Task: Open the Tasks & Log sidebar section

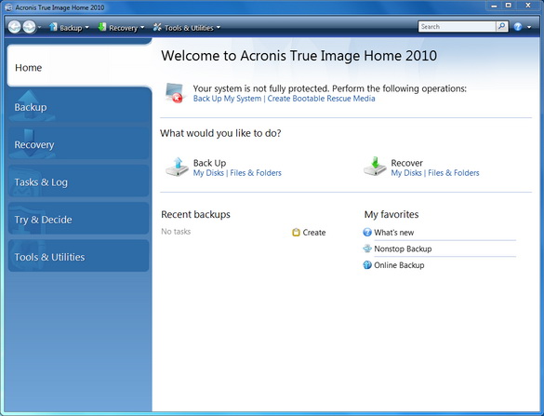Action: click(x=79, y=181)
